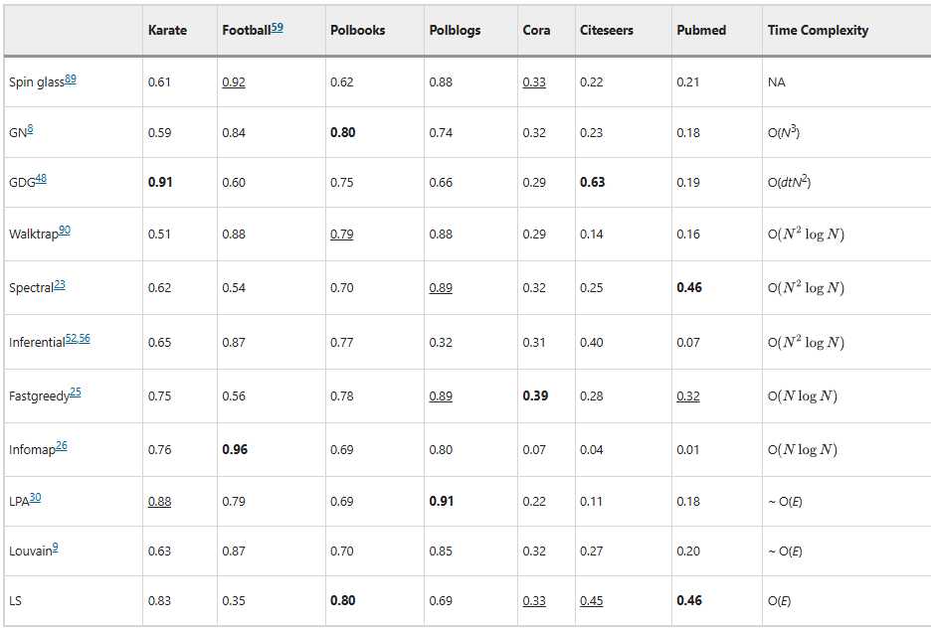
Task: Select the Pubmed header cell
Action: click(701, 31)
